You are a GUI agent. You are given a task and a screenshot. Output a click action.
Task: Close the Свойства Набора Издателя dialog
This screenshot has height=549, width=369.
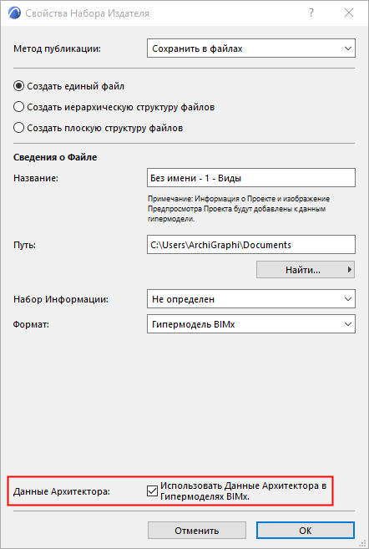tap(349, 13)
